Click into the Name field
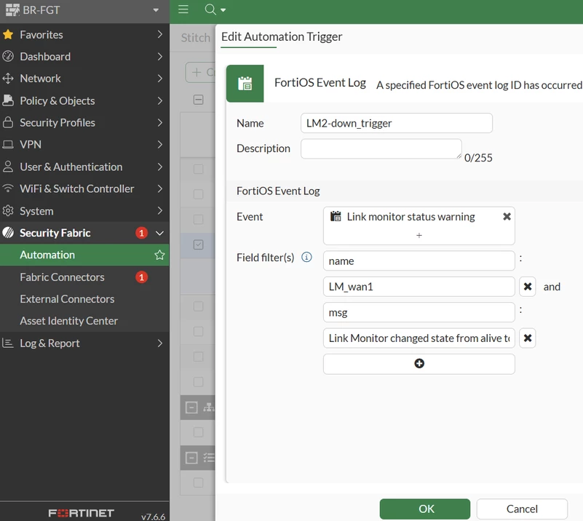Viewport: 583px width, 521px height. point(397,123)
